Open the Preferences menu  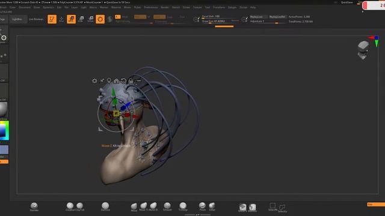tap(151, 7)
